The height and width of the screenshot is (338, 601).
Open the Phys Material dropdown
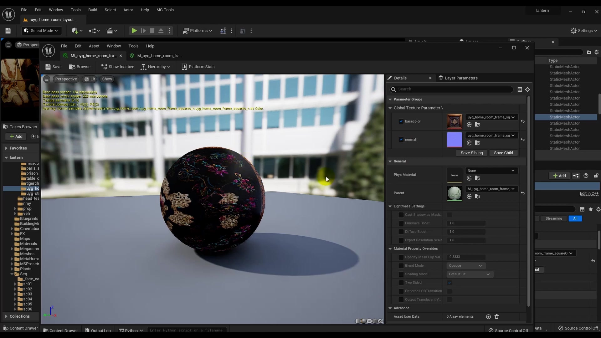point(491,171)
